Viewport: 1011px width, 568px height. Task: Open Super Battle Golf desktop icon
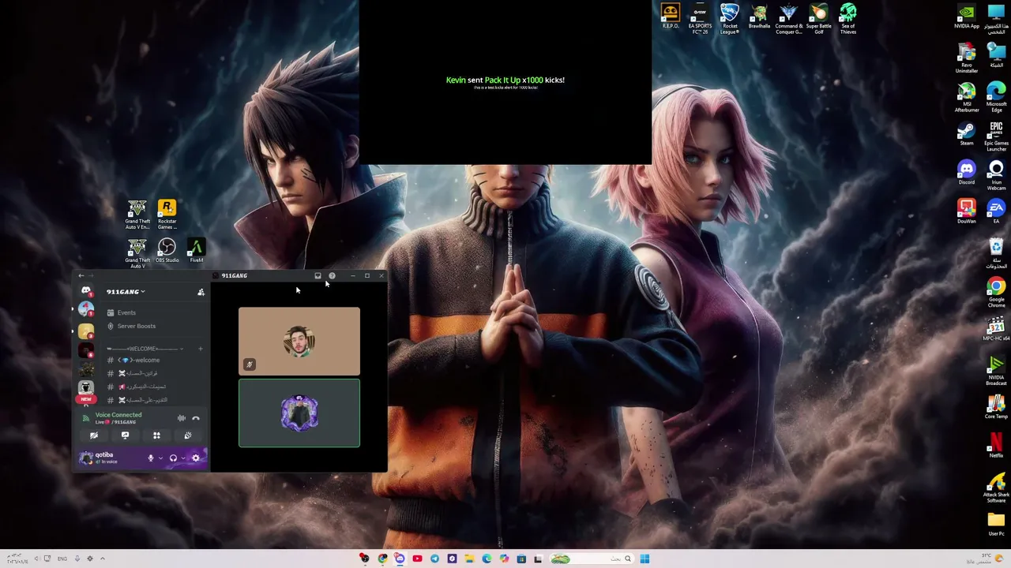click(818, 19)
